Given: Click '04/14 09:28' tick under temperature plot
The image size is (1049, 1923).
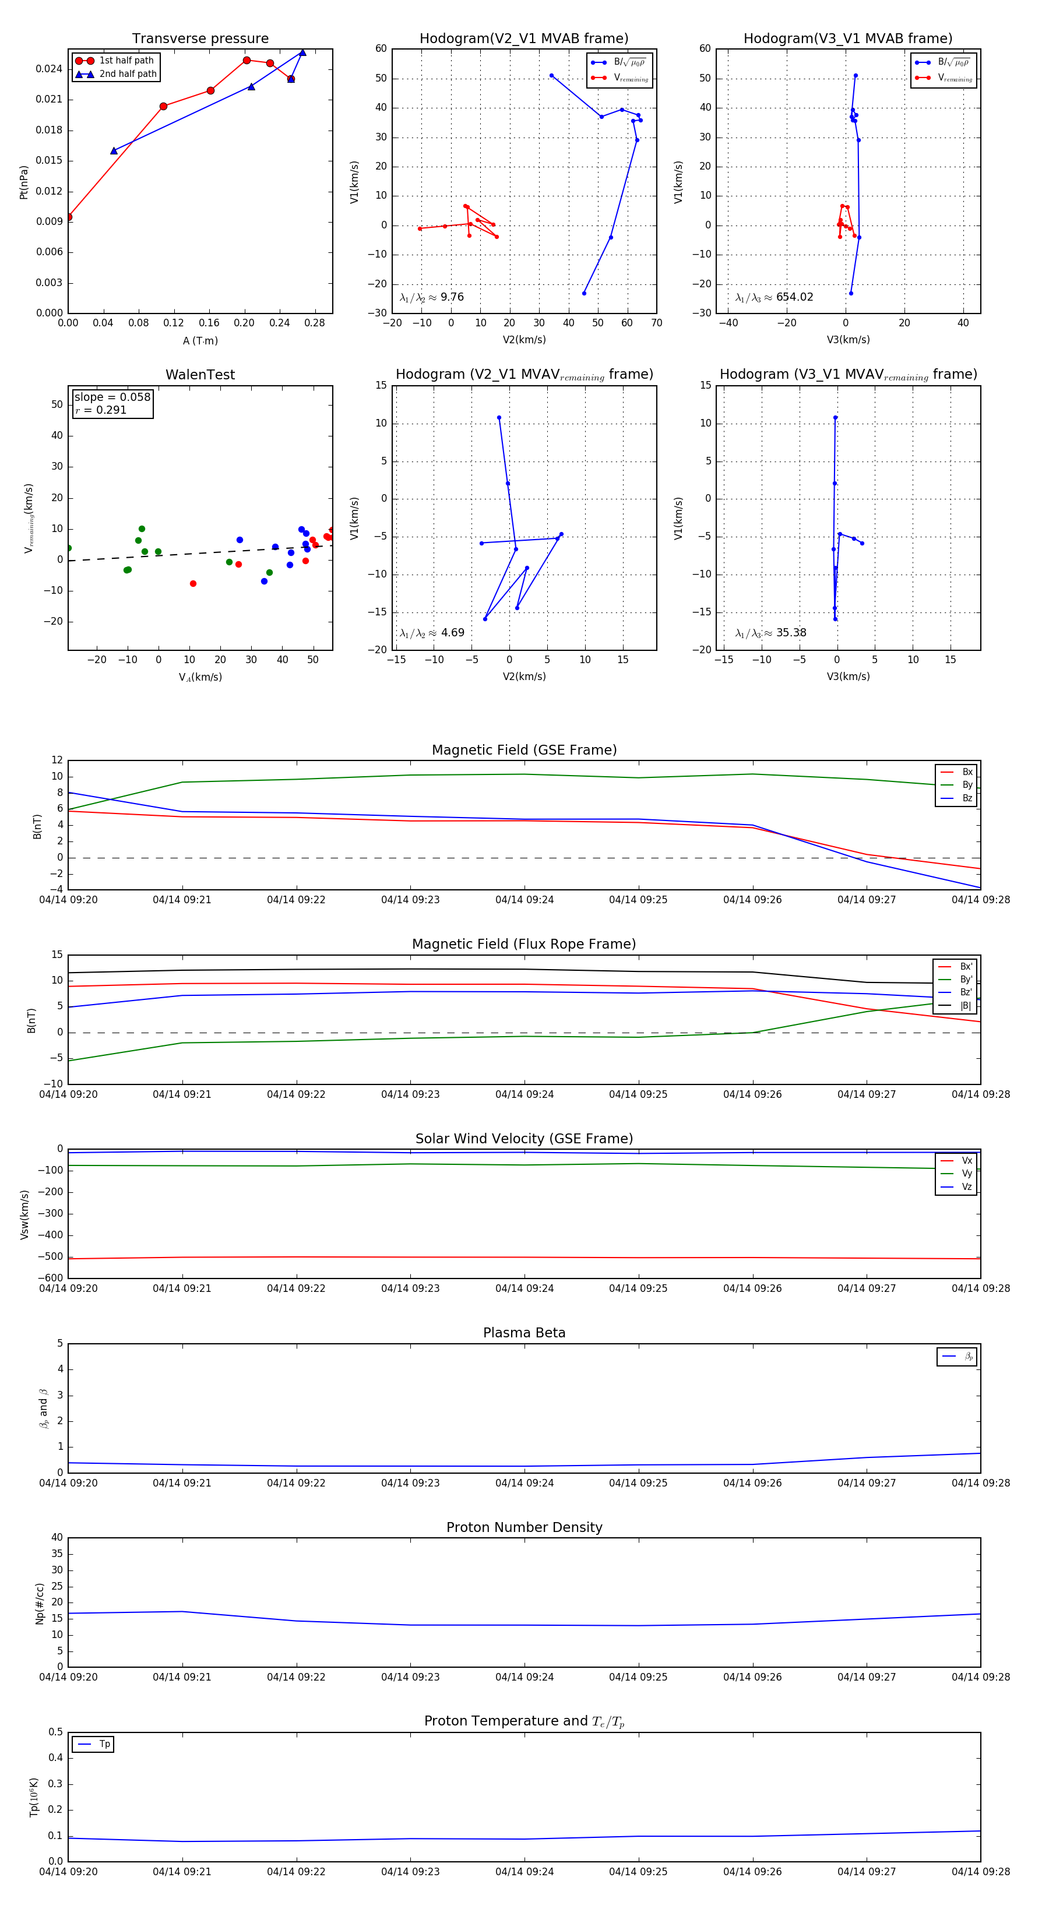Looking at the screenshot, I should tap(980, 1872).
